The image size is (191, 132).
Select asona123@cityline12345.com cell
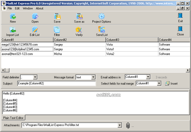(x=27, y=49)
